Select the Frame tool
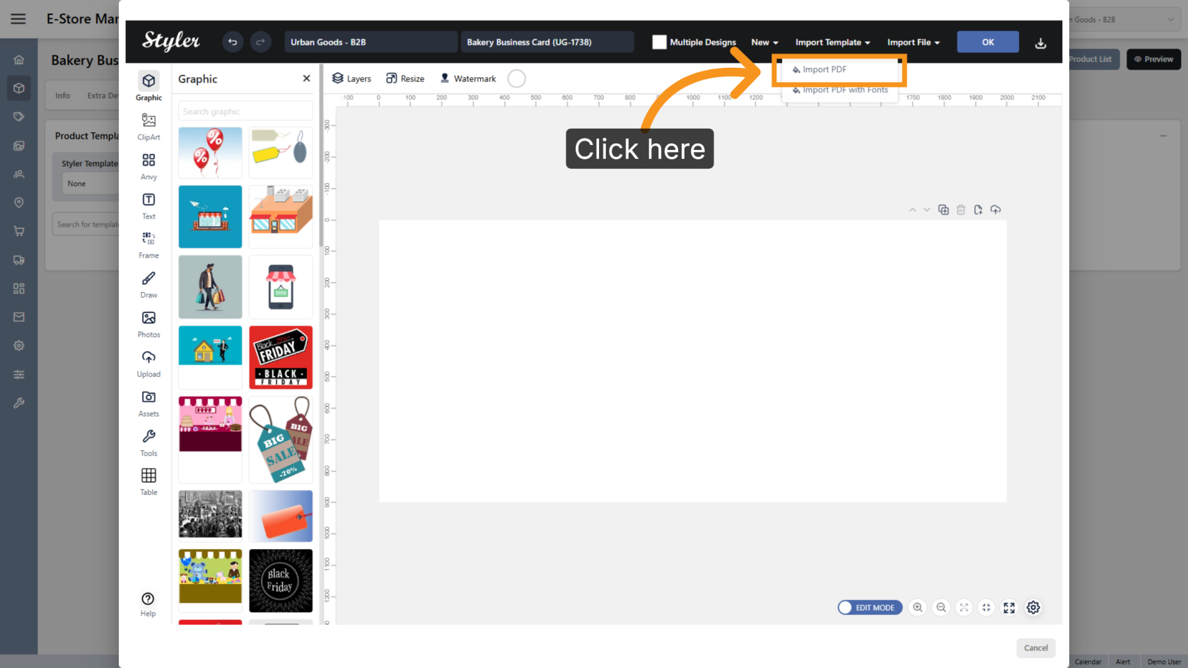1188x668 pixels. [x=148, y=245]
